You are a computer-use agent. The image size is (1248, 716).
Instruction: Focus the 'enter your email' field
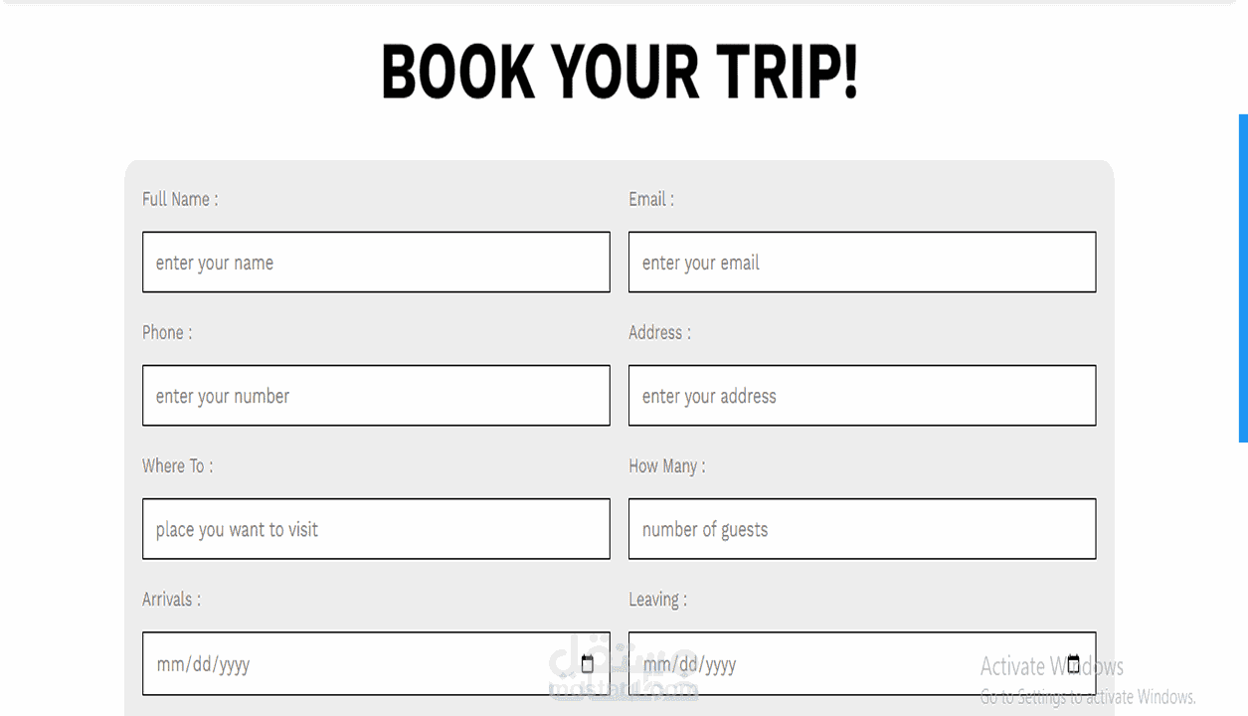click(x=862, y=263)
